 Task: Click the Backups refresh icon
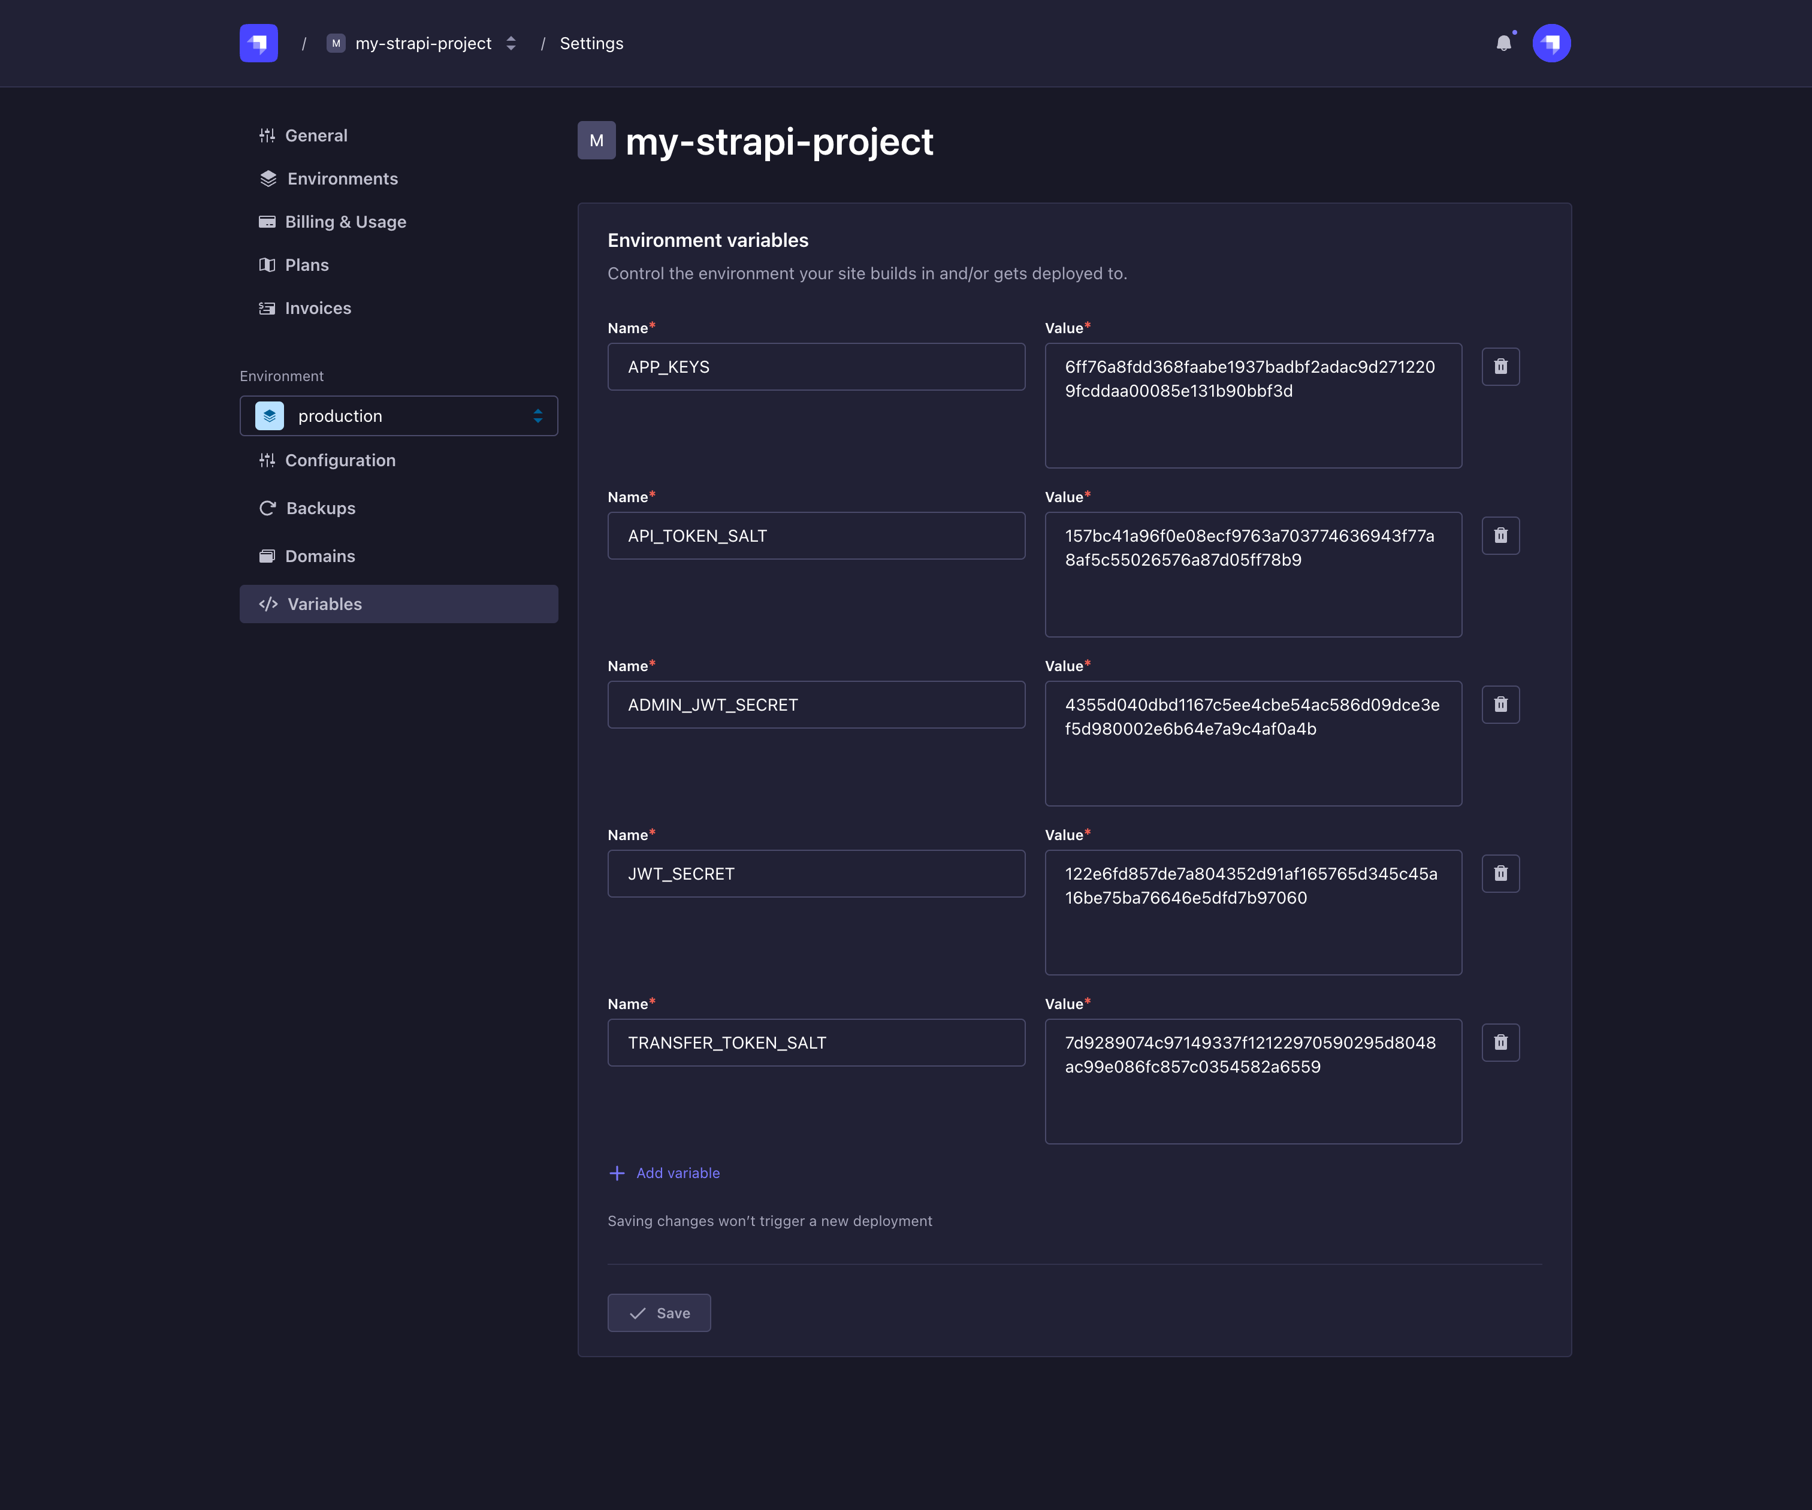coord(267,508)
